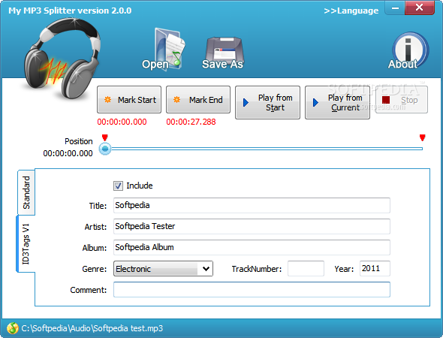Open the >>Language menu
This screenshot has width=443, height=338.
pyautogui.click(x=351, y=11)
